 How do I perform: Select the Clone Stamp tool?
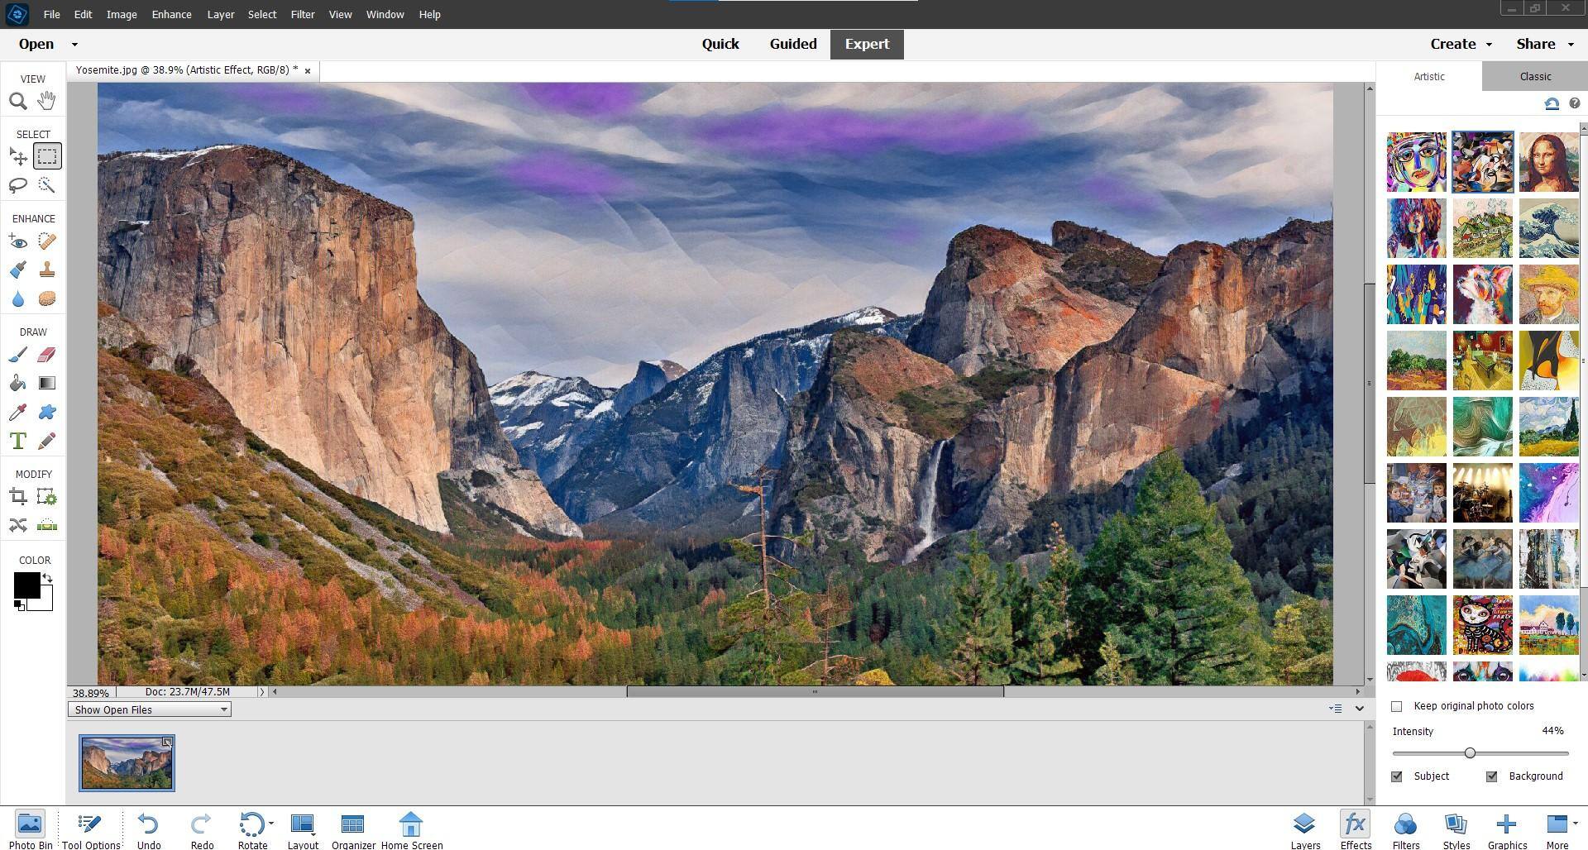point(47,270)
